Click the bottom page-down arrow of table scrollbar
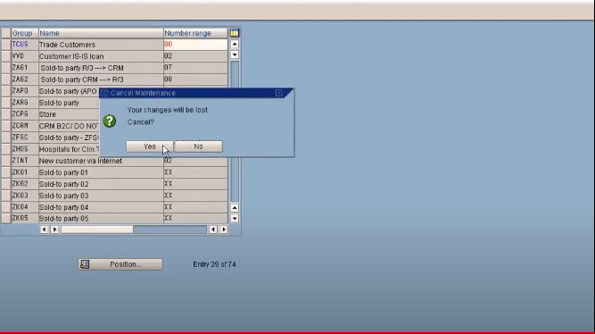This screenshot has width=595, height=334. [x=235, y=219]
